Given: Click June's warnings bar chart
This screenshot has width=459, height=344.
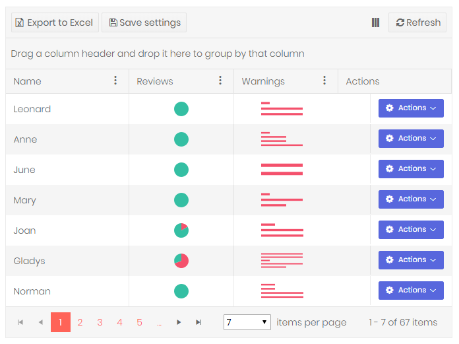Looking at the screenshot, I should [x=282, y=170].
